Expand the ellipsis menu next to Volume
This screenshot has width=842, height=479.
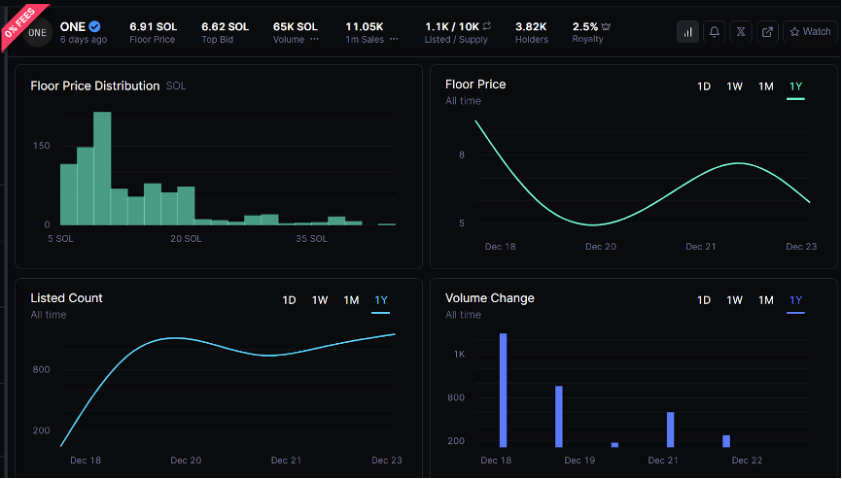314,40
